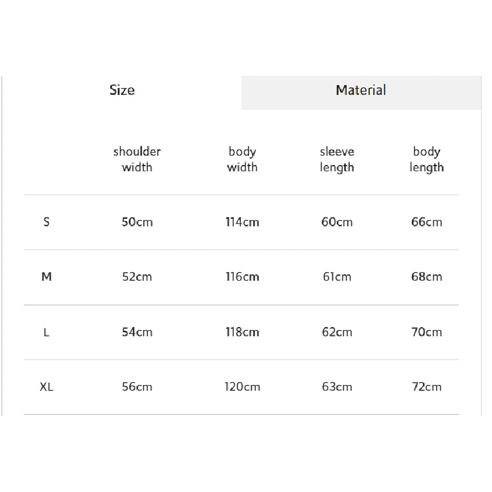The height and width of the screenshot is (492, 492).
Task: Click the 50cm shoulder width cell
Action: (137, 222)
